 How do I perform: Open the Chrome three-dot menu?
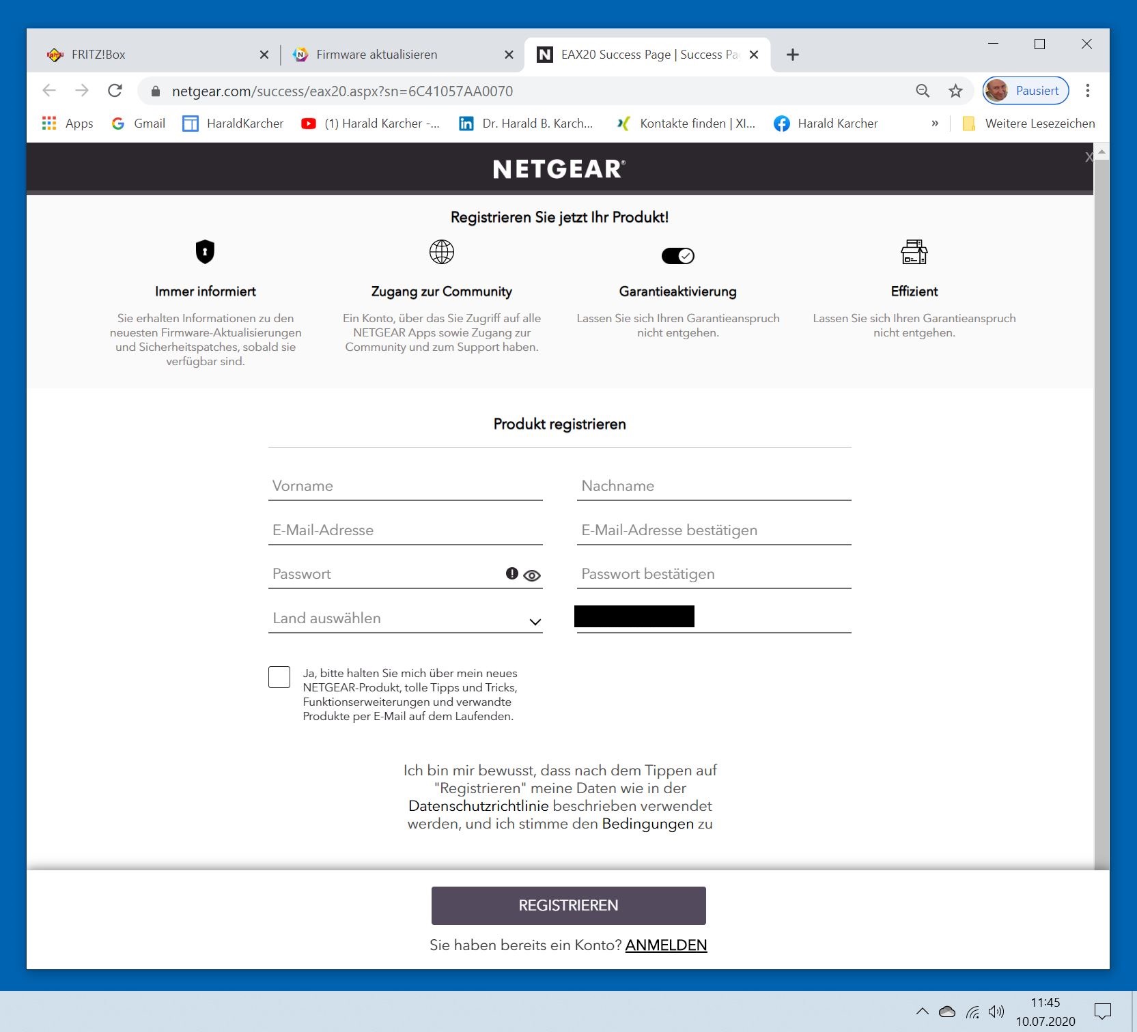tap(1088, 91)
